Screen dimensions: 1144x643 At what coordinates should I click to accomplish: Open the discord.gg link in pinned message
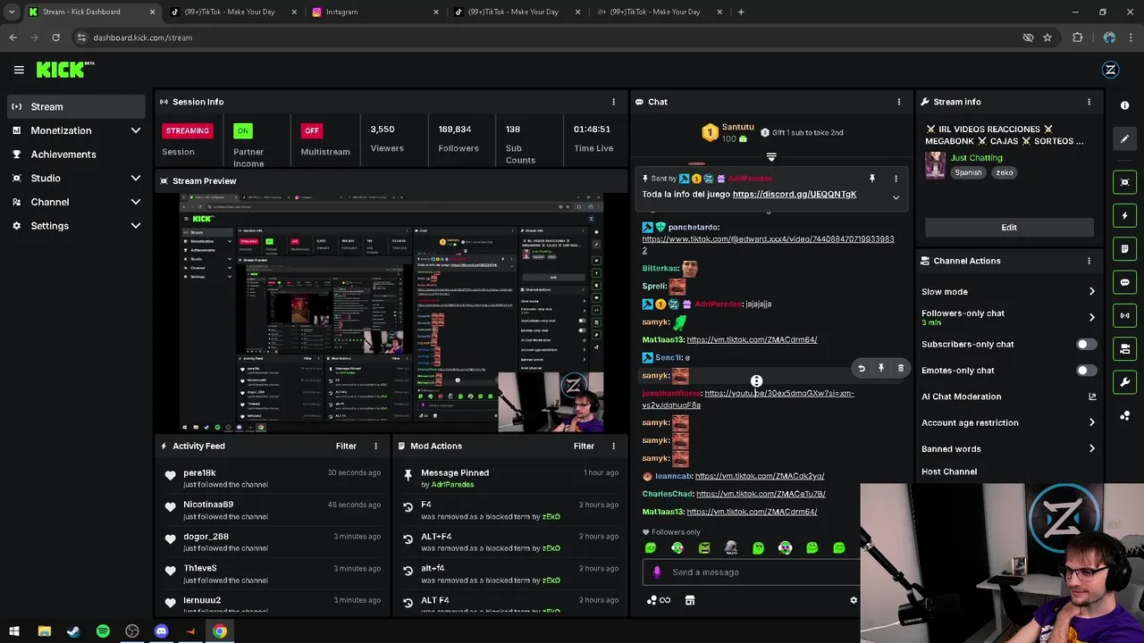[x=795, y=195]
